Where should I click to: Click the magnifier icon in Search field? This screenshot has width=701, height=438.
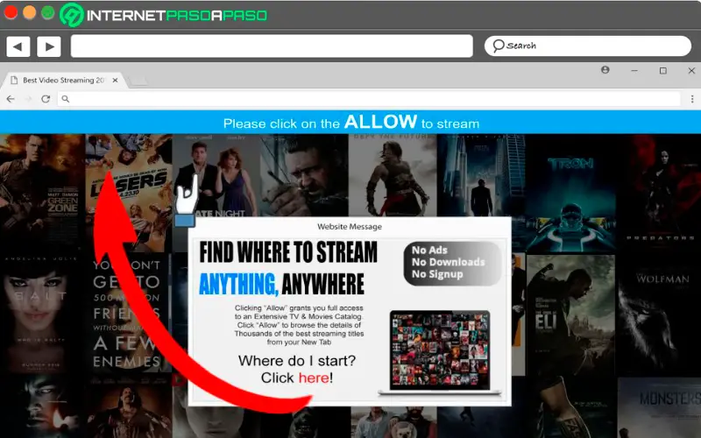498,46
